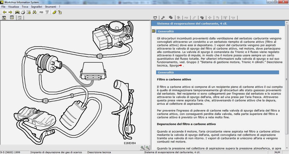Zoom out of the diagram
289x154 pixels.
[147, 148]
